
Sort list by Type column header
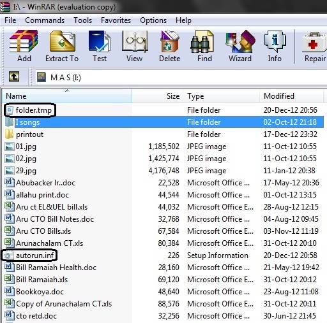point(222,96)
